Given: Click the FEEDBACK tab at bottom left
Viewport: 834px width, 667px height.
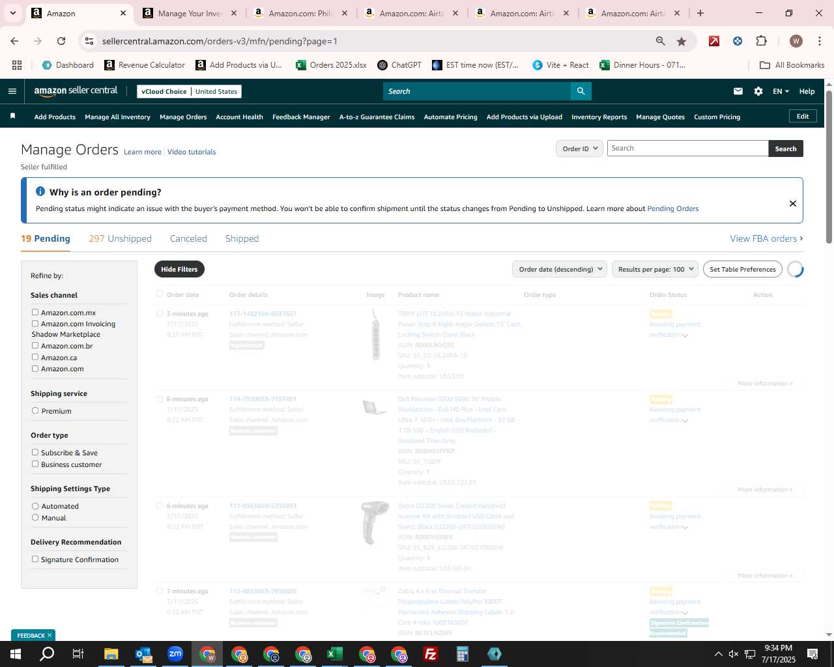Looking at the screenshot, I should 33,635.
